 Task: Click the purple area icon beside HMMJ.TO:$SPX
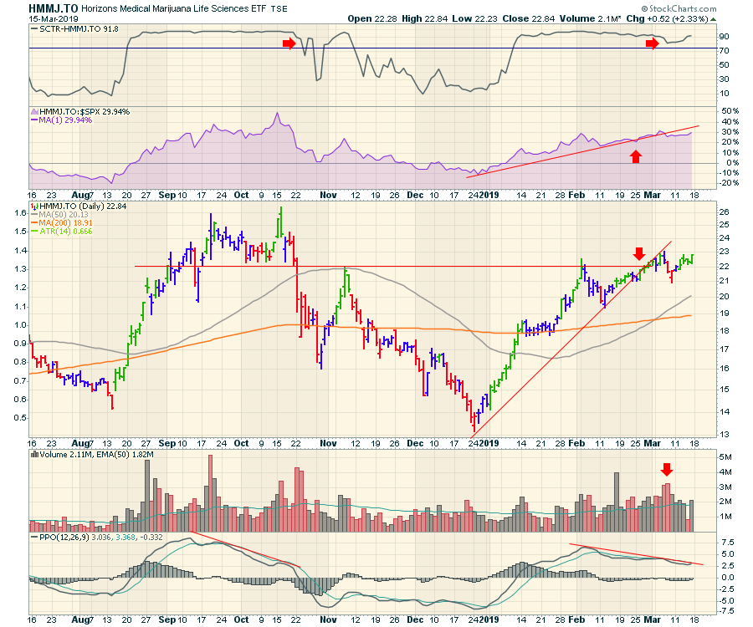[34, 112]
